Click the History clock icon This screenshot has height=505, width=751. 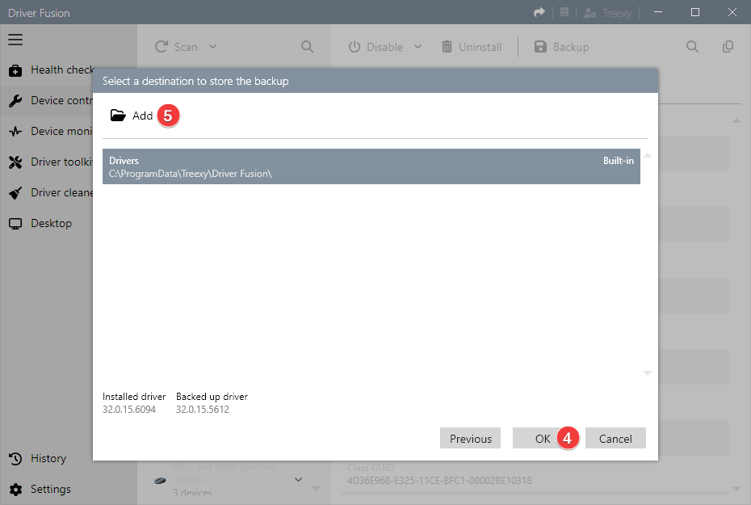click(15, 458)
